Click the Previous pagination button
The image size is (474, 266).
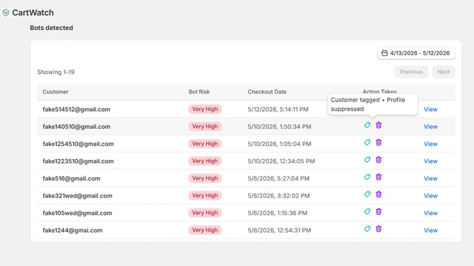[x=411, y=72]
